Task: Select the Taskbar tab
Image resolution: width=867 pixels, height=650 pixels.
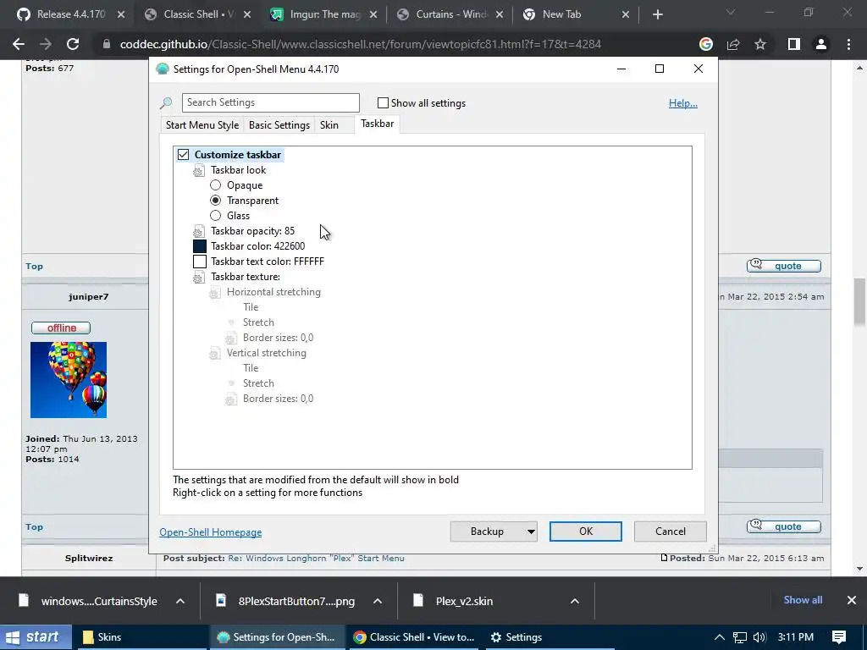Action: pos(377,124)
